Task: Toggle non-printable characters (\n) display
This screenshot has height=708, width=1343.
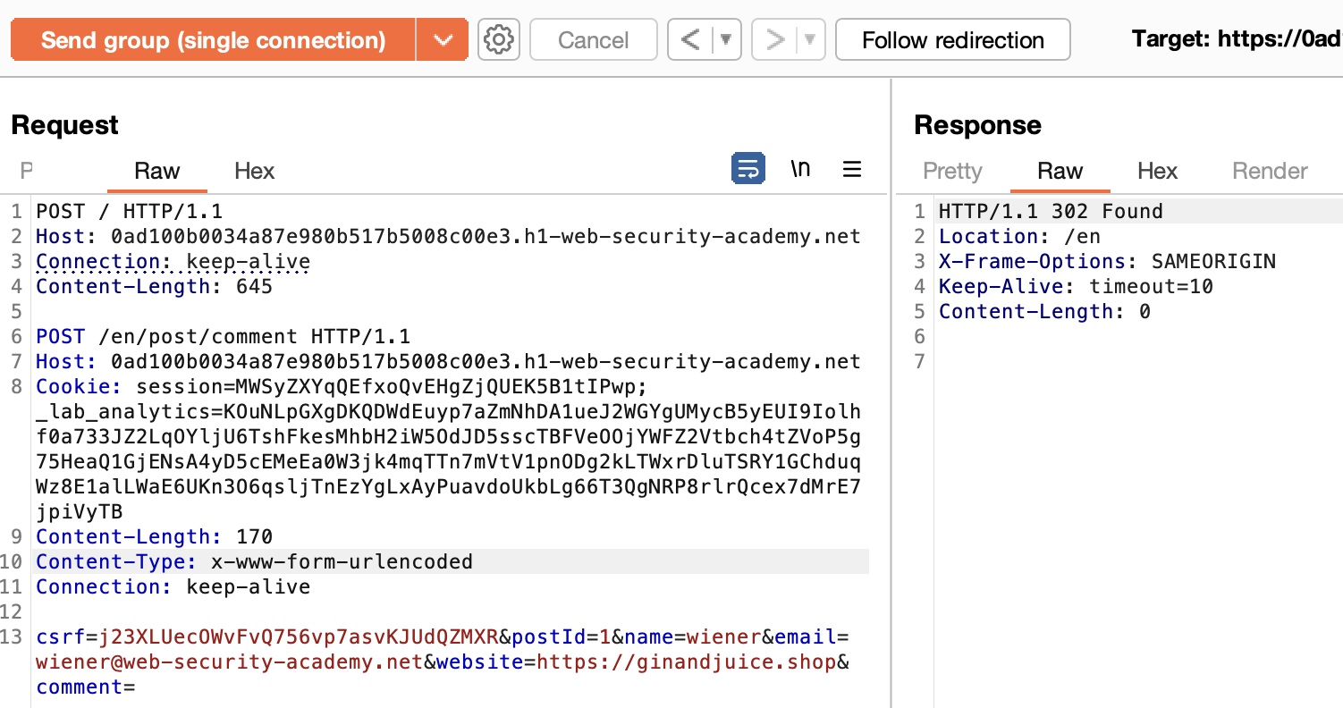Action: coord(800,169)
